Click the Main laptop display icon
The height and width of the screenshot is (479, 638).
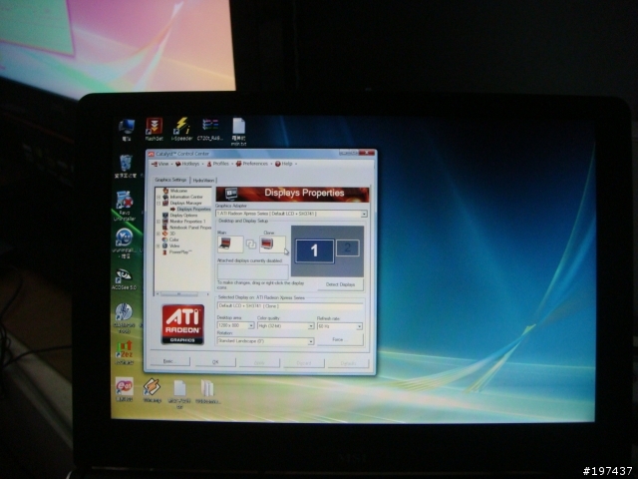[230, 243]
